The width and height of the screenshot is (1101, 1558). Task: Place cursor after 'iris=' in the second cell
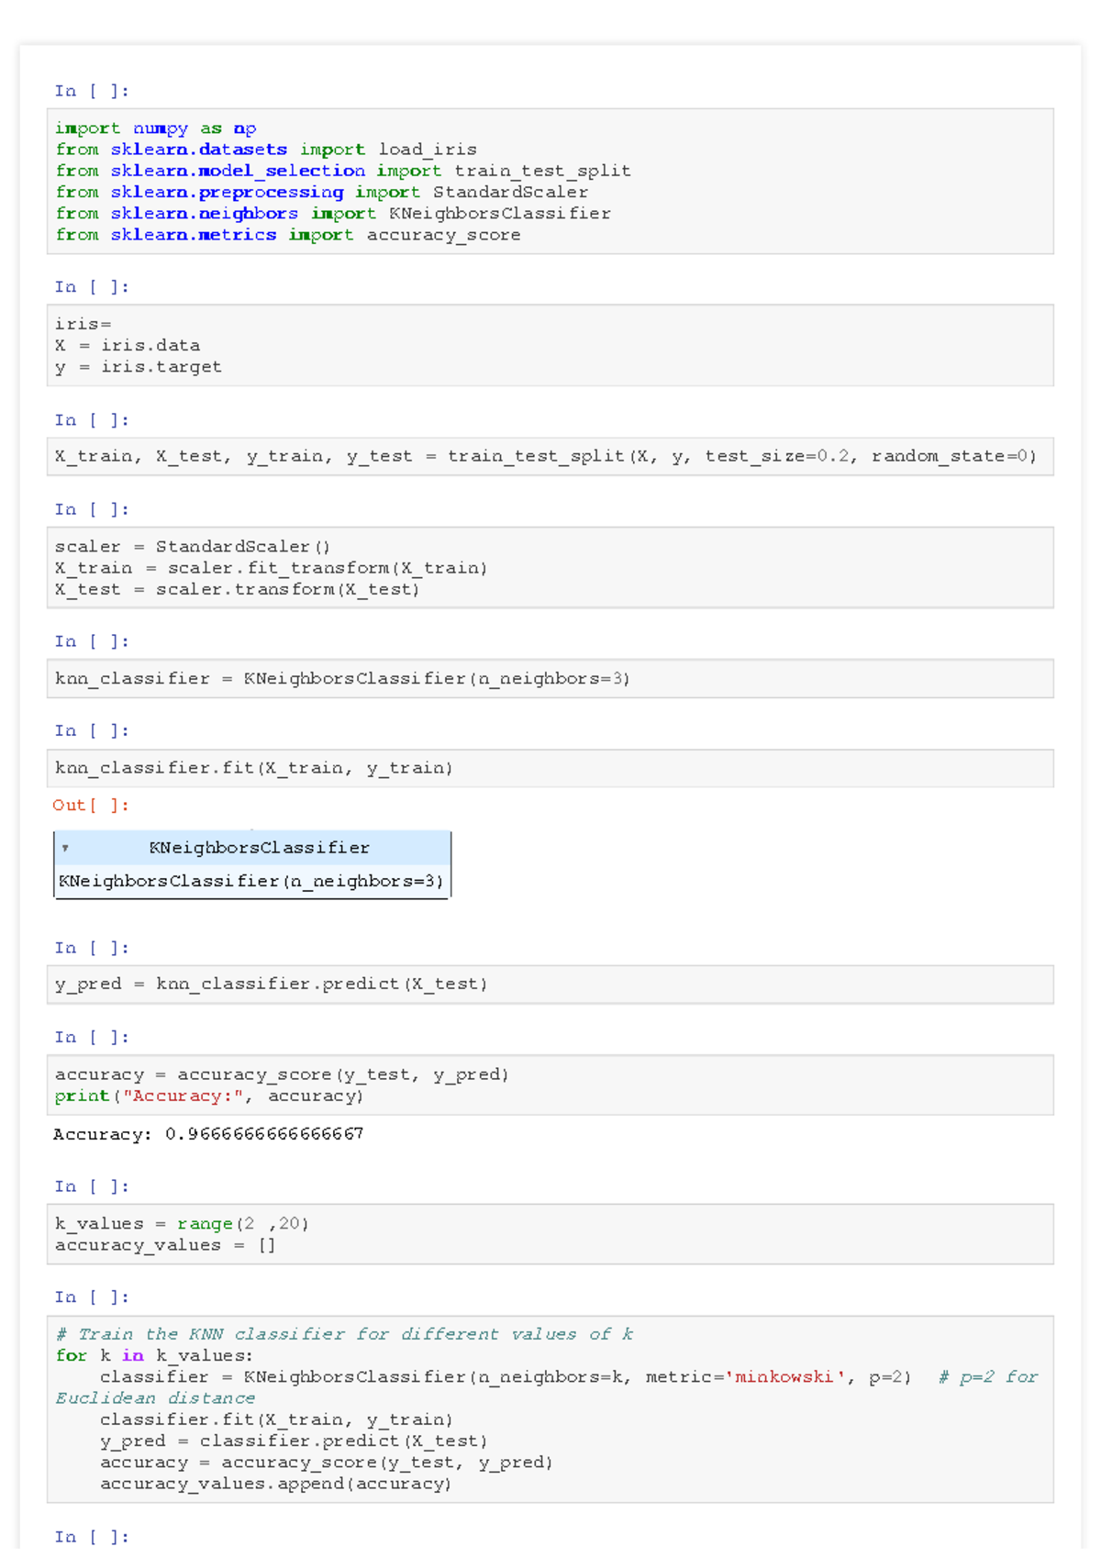coord(113,324)
